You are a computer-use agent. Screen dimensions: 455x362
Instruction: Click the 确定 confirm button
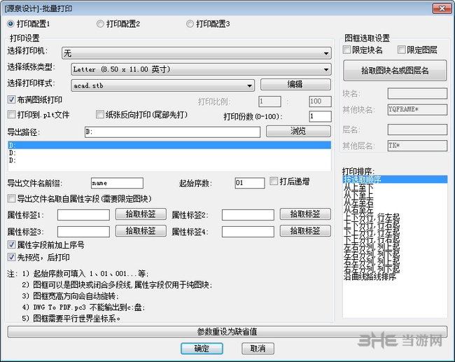pyautogui.click(x=202, y=349)
